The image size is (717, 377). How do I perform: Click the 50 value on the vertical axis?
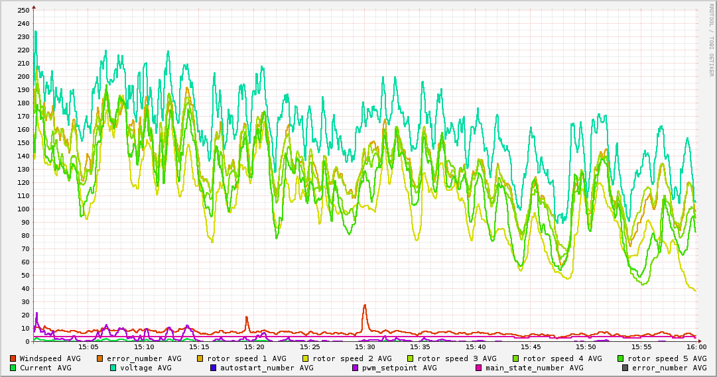[25, 275]
